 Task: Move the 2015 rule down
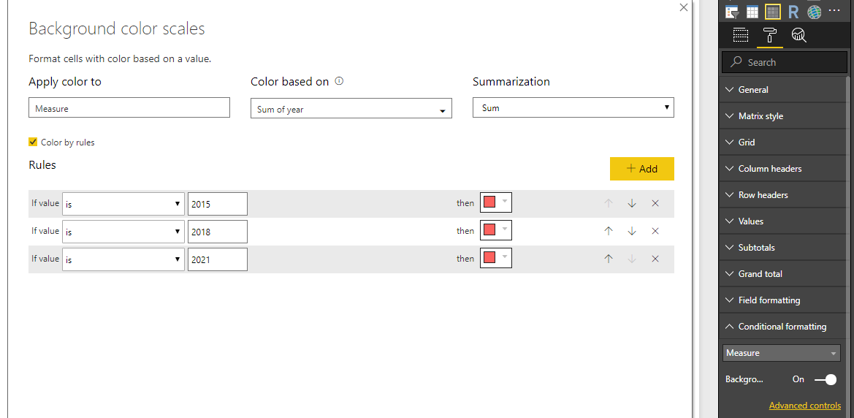point(632,203)
